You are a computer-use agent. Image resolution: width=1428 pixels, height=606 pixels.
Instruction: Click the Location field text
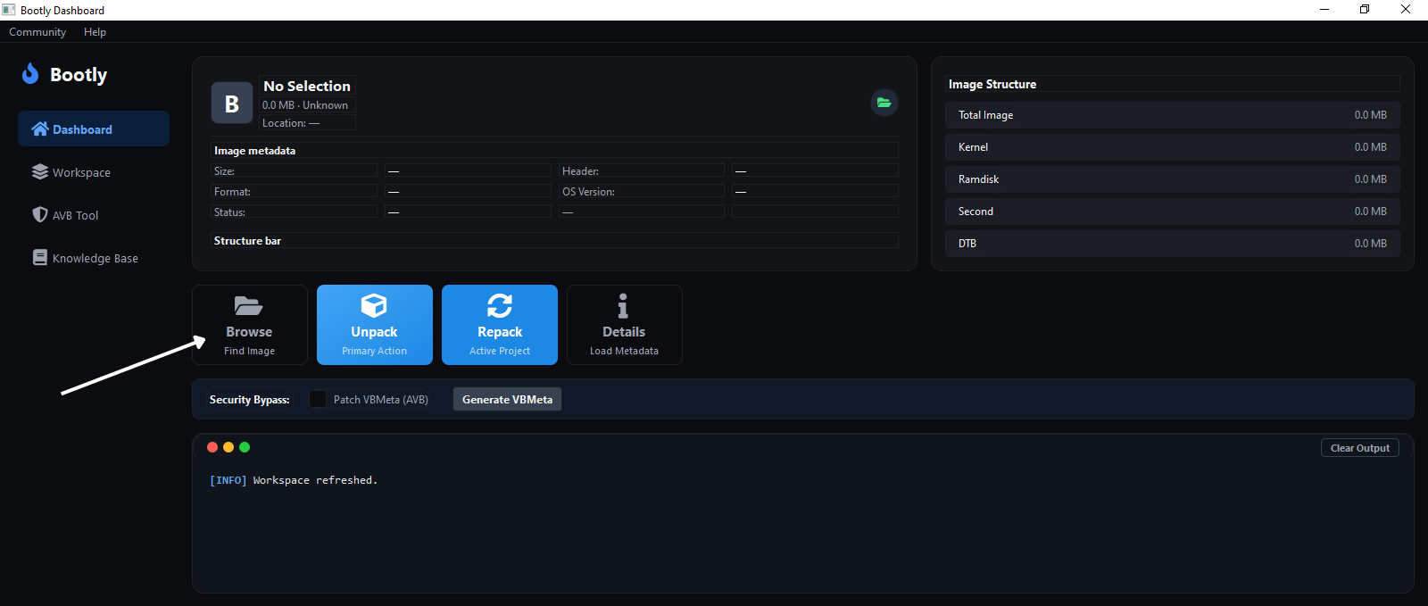click(x=291, y=123)
